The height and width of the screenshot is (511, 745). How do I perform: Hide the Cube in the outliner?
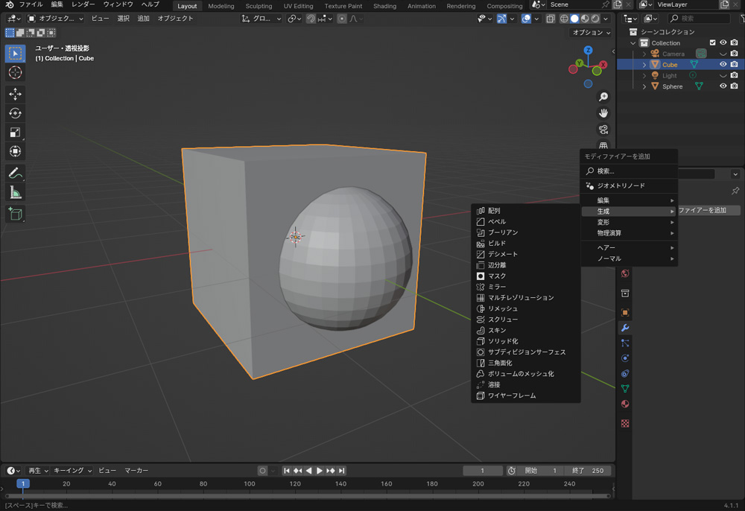[x=723, y=65]
